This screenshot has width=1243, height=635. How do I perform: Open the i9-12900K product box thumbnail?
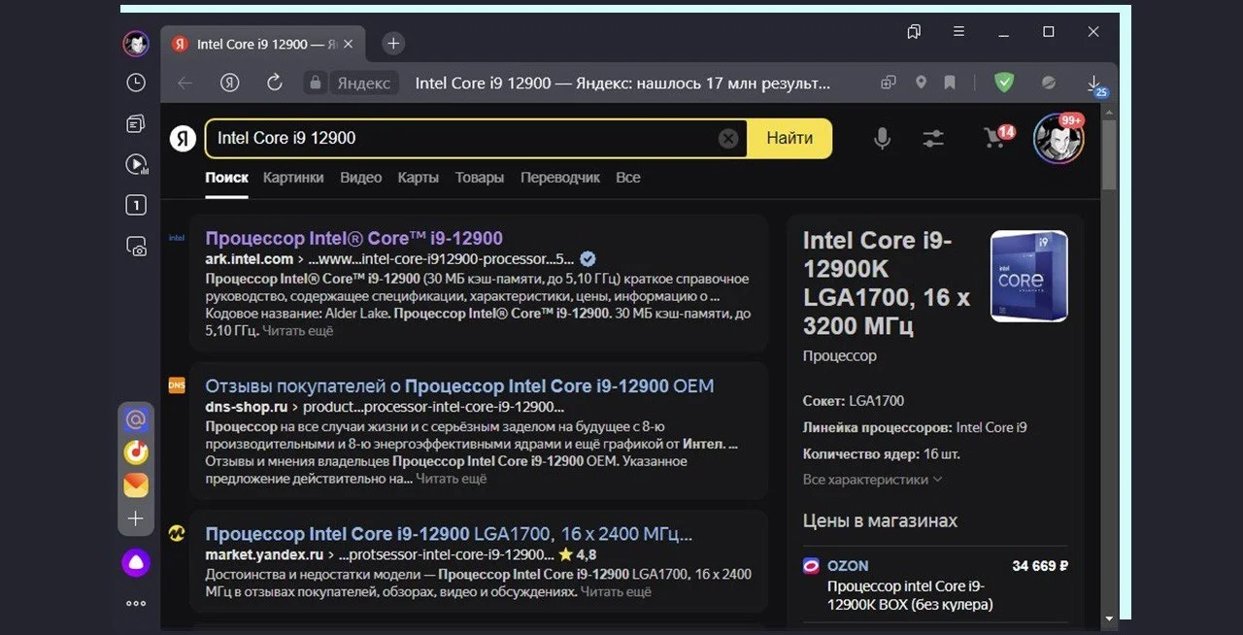coord(1028,276)
